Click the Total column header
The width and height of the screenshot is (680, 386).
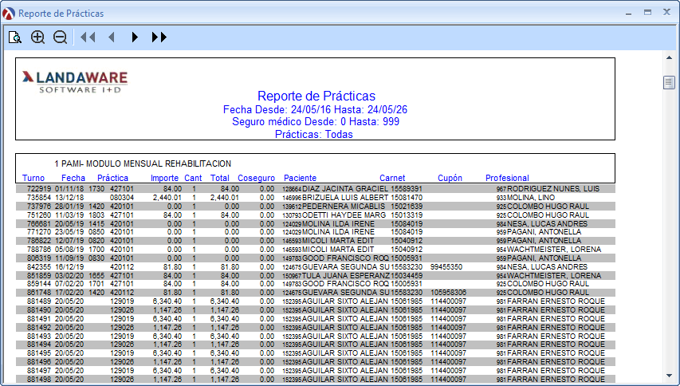(x=220, y=178)
